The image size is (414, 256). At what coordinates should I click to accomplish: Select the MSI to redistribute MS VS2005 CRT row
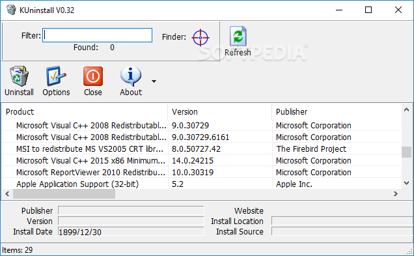pos(201,149)
